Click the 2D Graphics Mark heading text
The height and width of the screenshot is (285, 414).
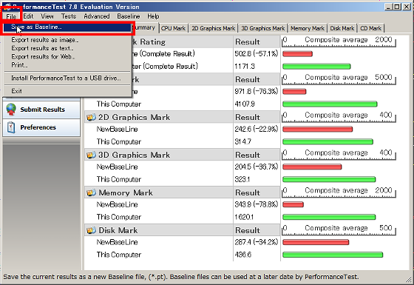point(134,117)
